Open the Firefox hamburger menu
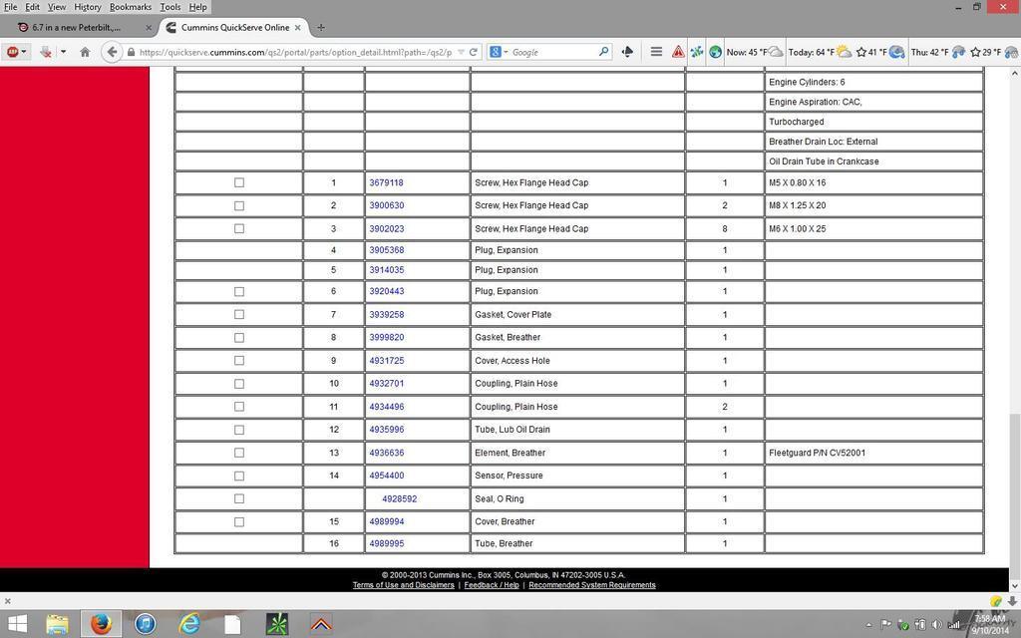1021x638 pixels. [656, 52]
